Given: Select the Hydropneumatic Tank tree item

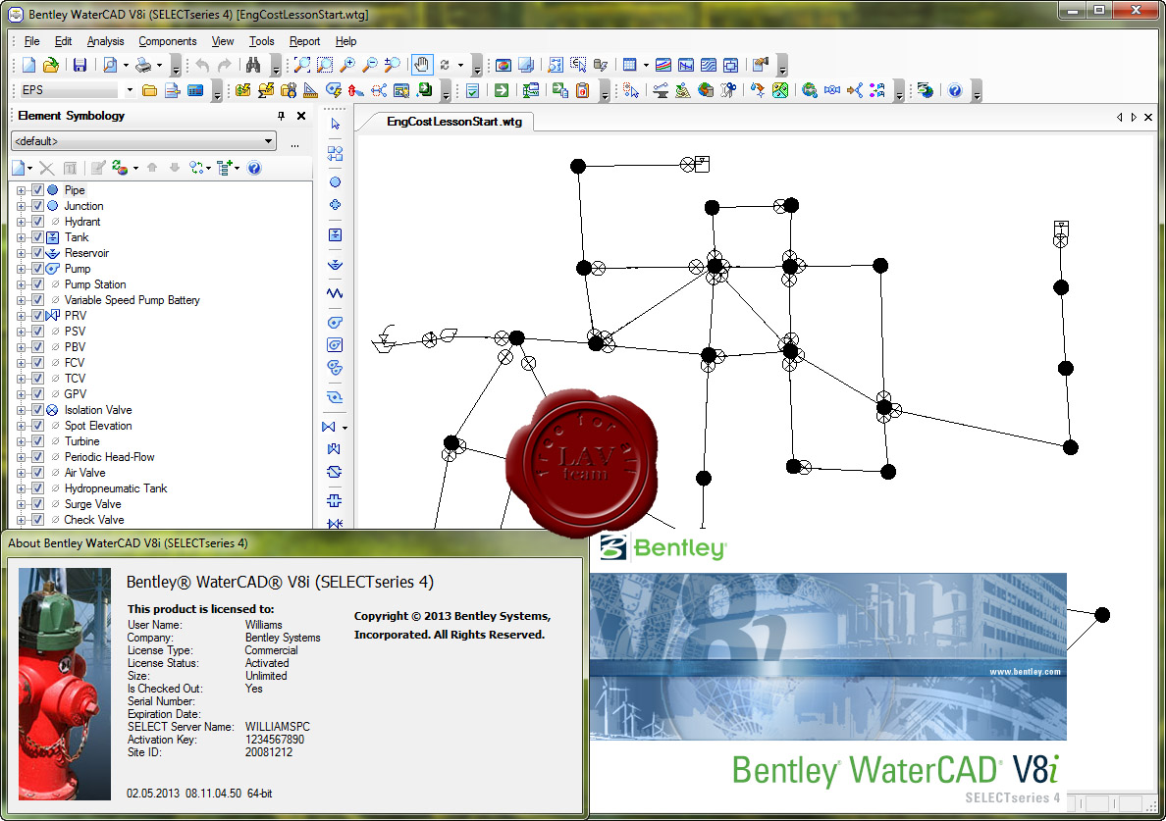Looking at the screenshot, I should (115, 488).
